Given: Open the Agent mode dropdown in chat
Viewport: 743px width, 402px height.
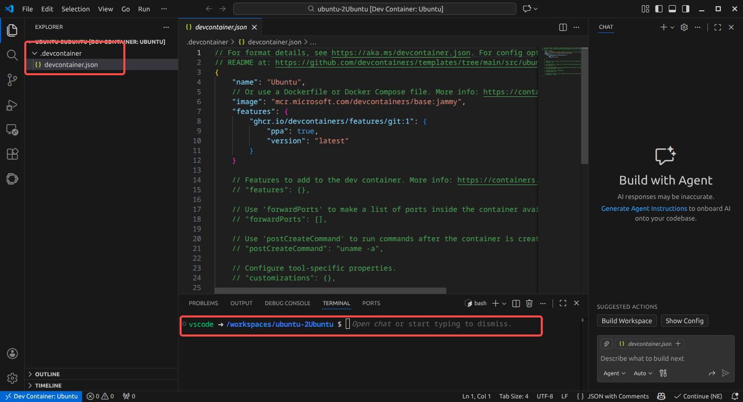Looking at the screenshot, I should [613, 373].
